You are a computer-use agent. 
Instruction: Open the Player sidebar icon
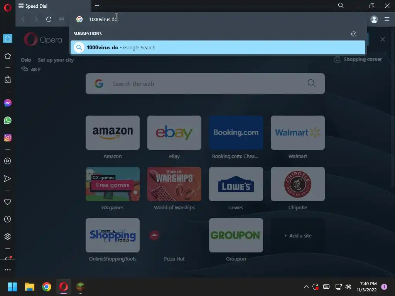[x=8, y=161]
